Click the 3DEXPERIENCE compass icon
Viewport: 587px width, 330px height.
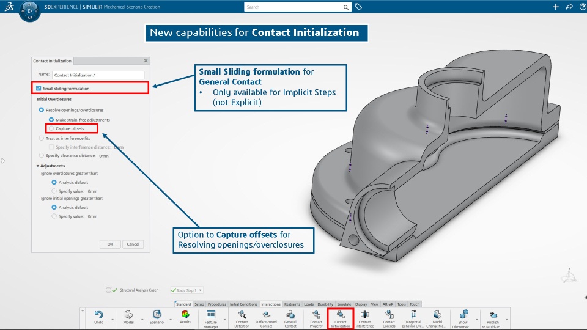[29, 10]
